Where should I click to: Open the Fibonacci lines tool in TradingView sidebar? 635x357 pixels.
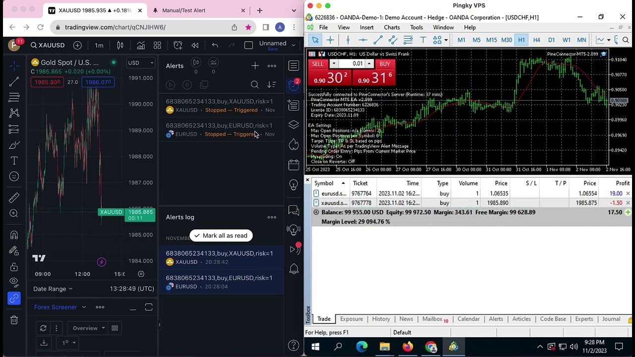pyautogui.click(x=14, y=97)
